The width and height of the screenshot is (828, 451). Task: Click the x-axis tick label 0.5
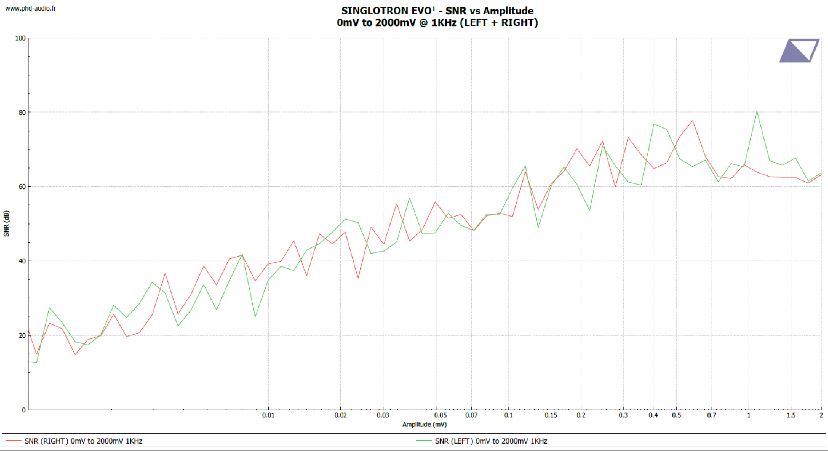(676, 415)
